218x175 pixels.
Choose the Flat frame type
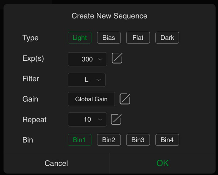pyautogui.click(x=138, y=38)
